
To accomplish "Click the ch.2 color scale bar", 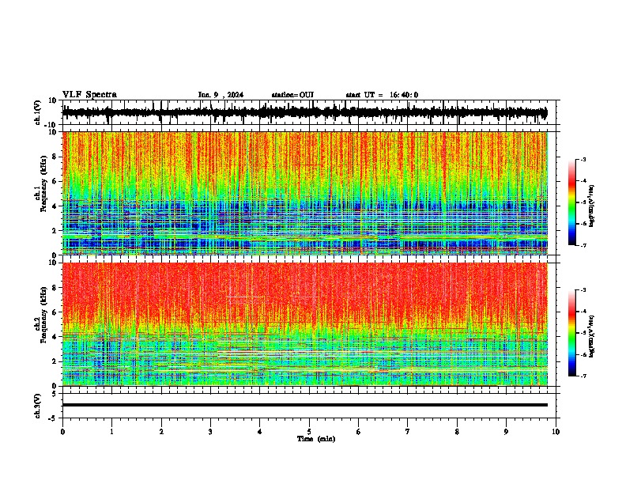I will [571, 333].
